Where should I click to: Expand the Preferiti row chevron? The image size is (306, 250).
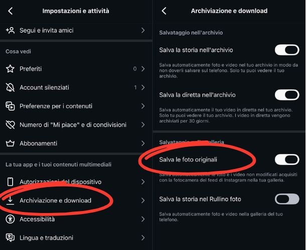click(x=143, y=68)
